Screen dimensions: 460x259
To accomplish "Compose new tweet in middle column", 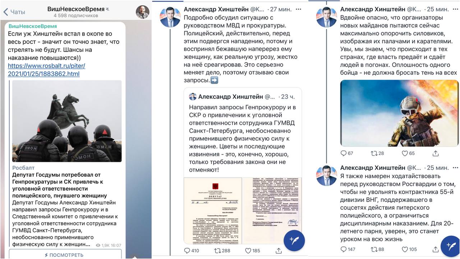I will click(x=294, y=240).
